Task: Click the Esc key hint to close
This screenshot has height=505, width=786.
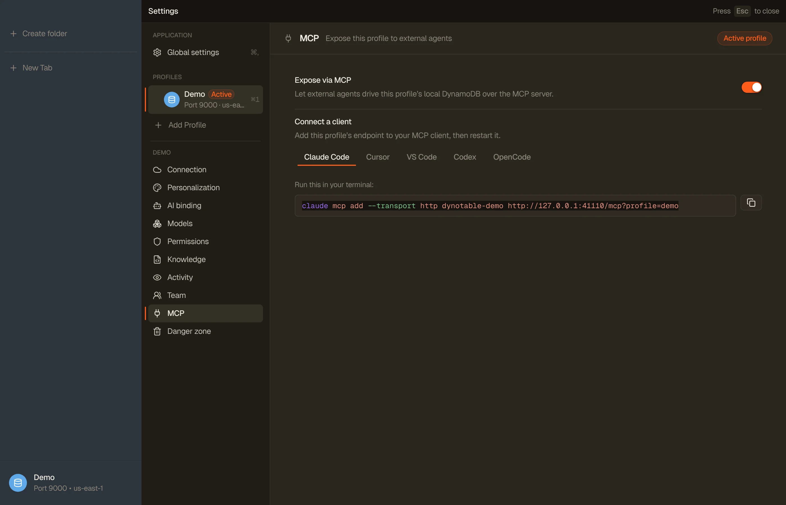Action: tap(742, 11)
